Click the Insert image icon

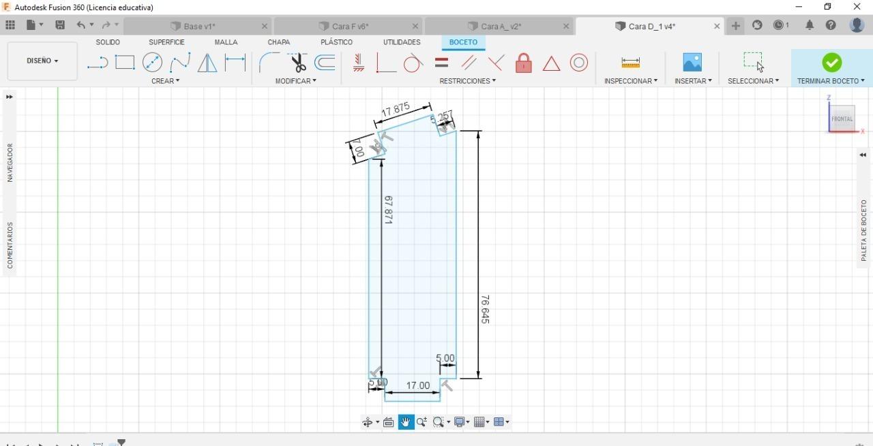[x=692, y=63]
